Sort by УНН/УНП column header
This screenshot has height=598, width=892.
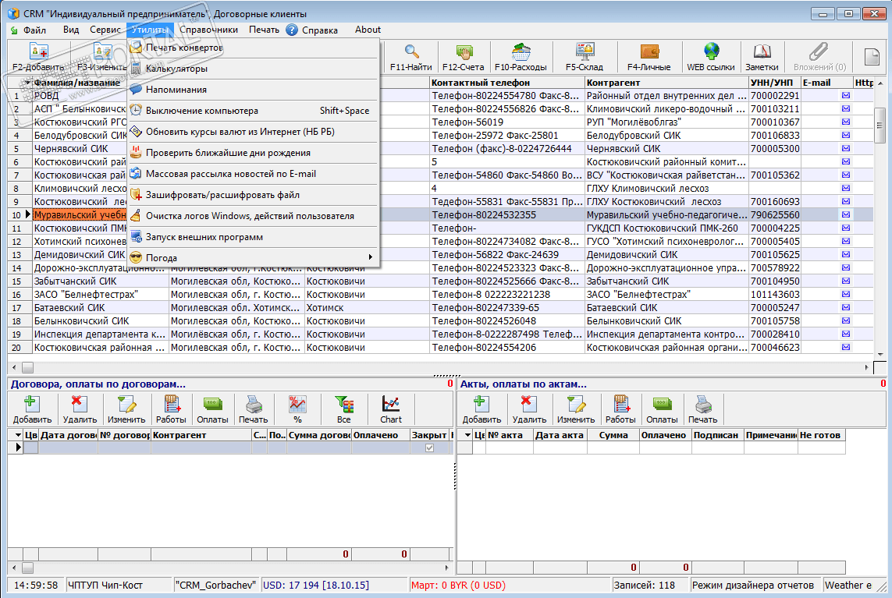(774, 83)
